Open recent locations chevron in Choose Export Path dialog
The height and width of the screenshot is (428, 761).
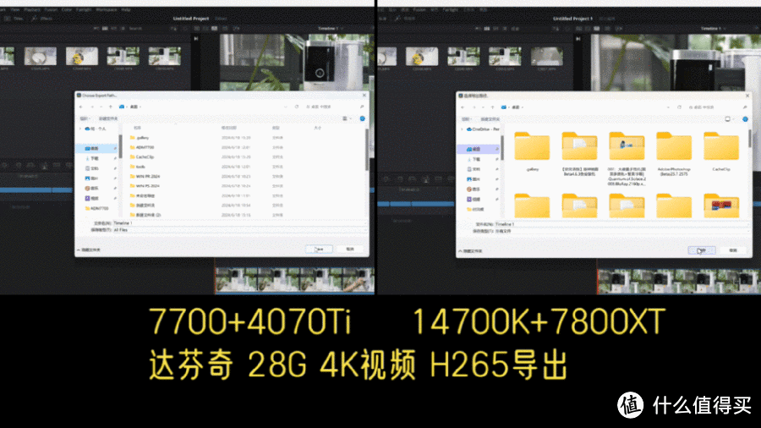pos(101,107)
